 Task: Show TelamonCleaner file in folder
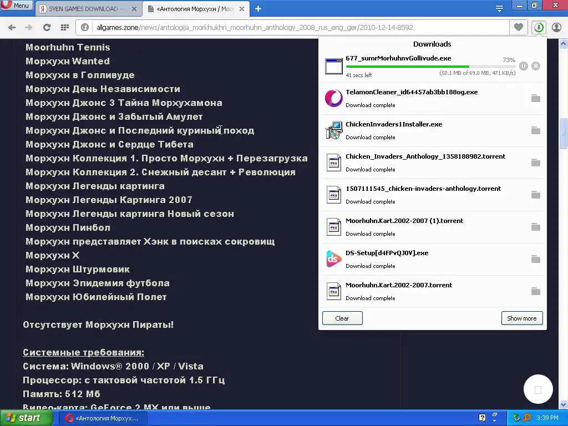[536, 98]
